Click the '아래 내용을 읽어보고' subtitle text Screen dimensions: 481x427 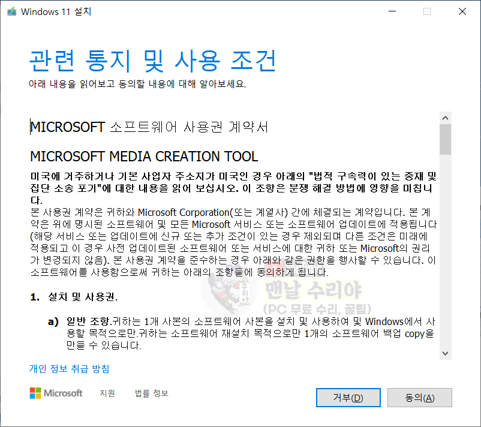[x=72, y=84]
